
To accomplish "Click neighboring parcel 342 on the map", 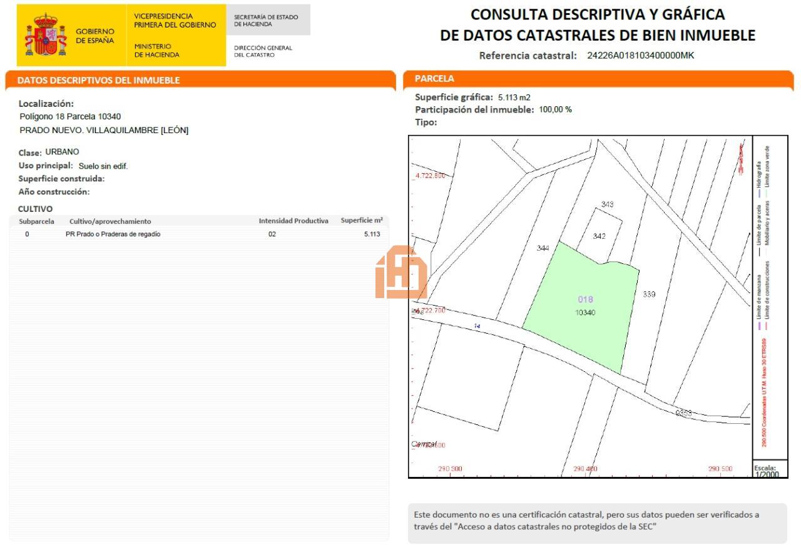I will pyautogui.click(x=599, y=236).
